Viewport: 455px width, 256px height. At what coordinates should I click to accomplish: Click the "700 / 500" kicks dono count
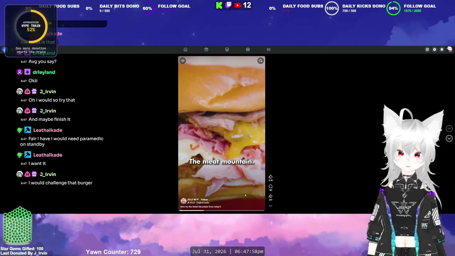click(349, 11)
